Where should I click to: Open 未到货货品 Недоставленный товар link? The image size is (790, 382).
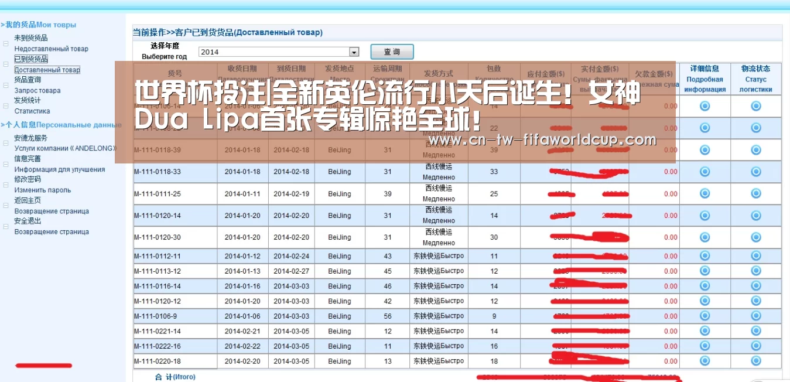pos(52,43)
